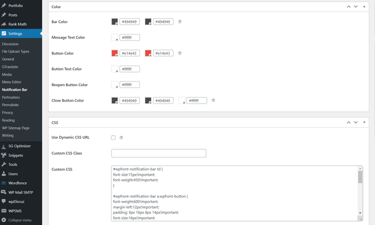
Task: Click the Tools wrench icon
Action: click(x=4, y=165)
